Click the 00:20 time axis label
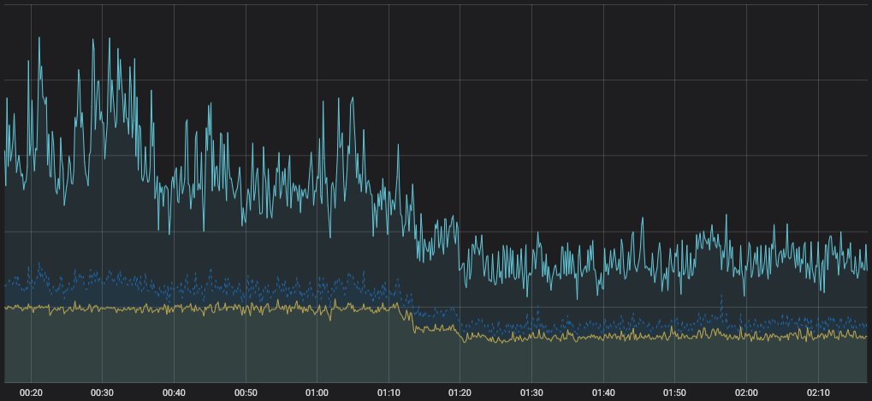The image size is (872, 401). click(31, 392)
